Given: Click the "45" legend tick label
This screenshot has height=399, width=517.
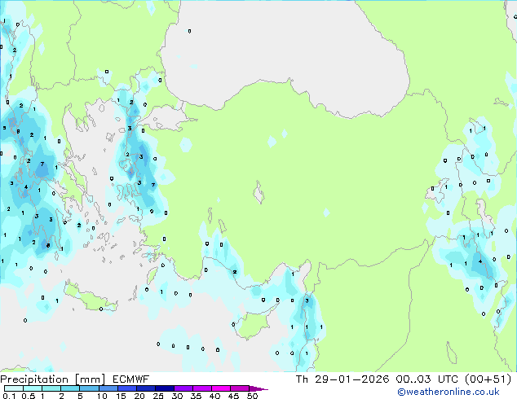Looking at the screenshot, I should coord(233,396).
